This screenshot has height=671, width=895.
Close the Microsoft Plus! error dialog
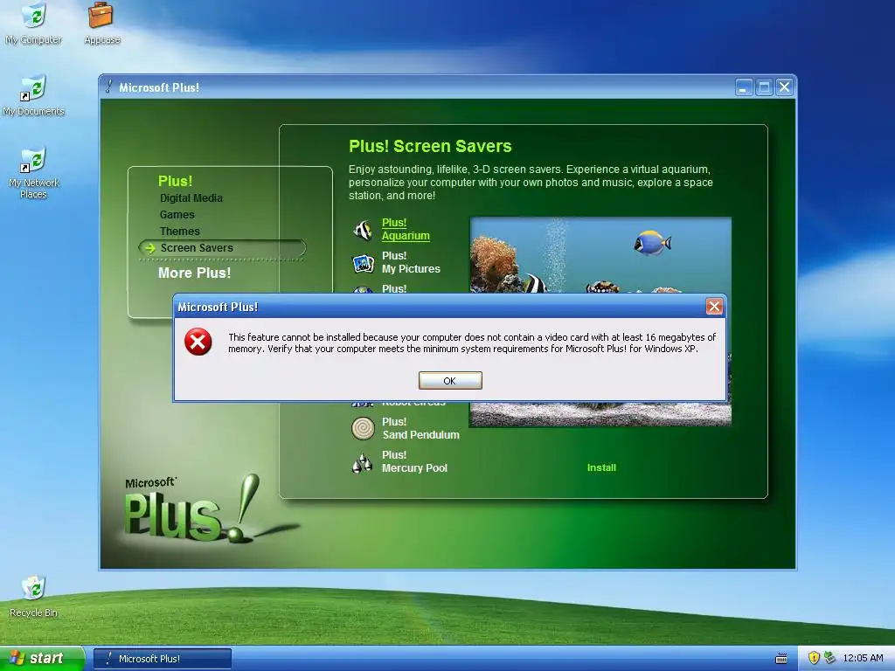pyautogui.click(x=714, y=307)
